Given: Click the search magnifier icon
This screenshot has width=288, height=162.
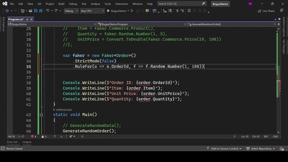Looking at the screenshot, I should pos(203,4).
